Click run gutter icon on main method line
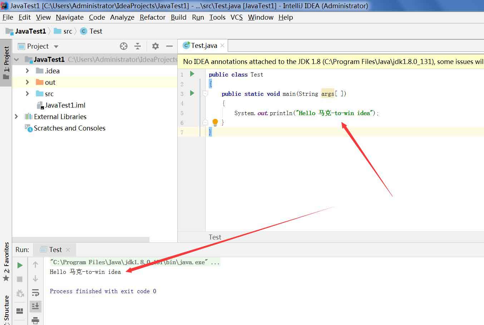The width and height of the screenshot is (484, 325). [x=192, y=93]
